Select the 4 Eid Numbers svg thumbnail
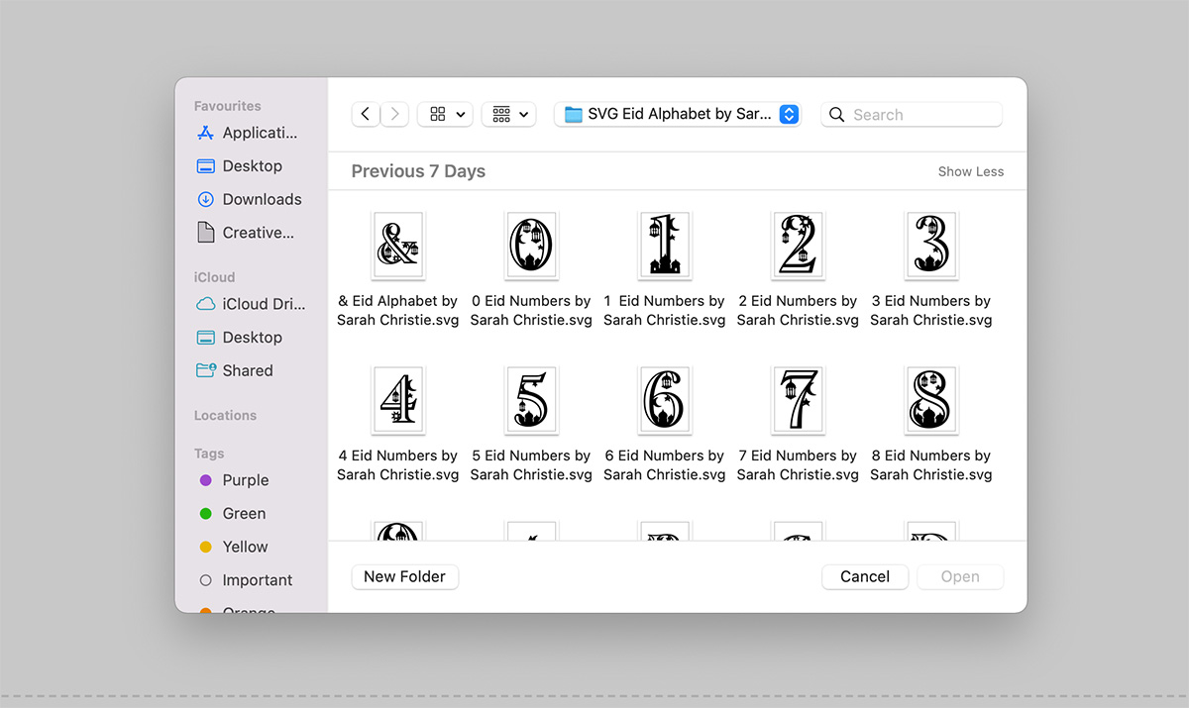This screenshot has height=708, width=1189. (x=397, y=399)
